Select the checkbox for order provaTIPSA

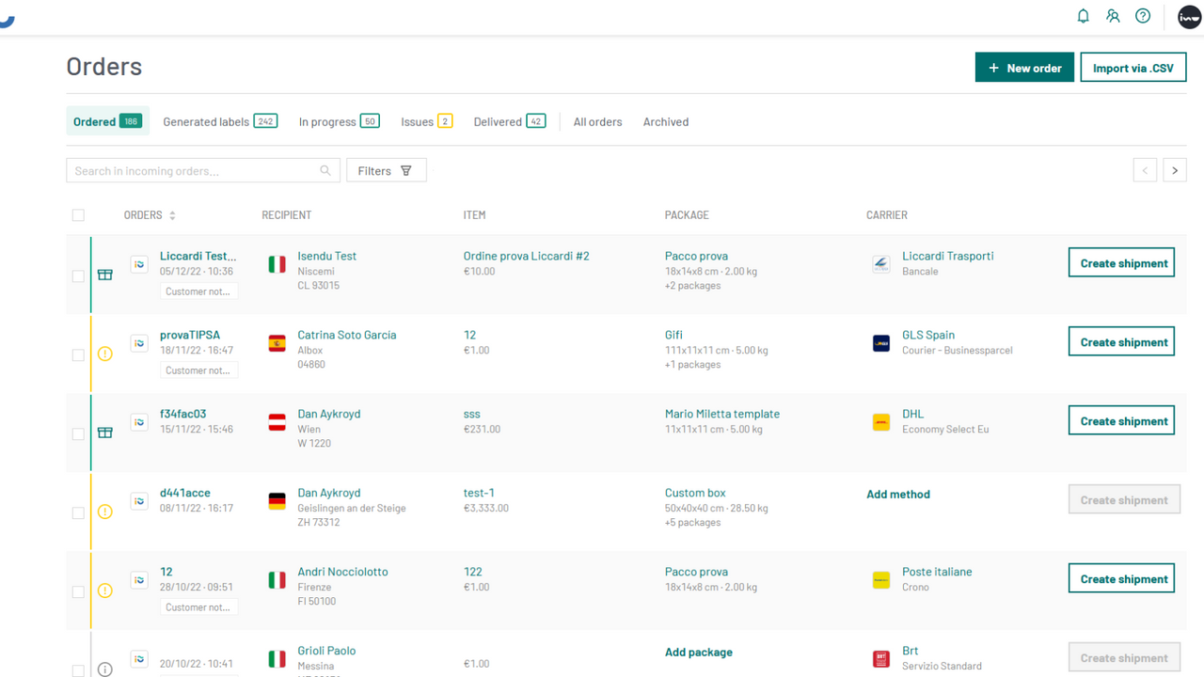click(x=78, y=354)
